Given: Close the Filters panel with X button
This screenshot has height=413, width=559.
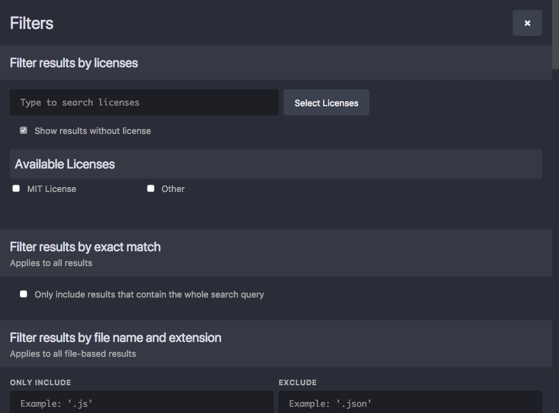Looking at the screenshot, I should 527,23.
